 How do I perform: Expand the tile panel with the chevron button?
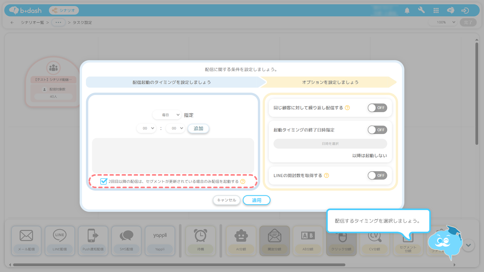[x=468, y=245]
